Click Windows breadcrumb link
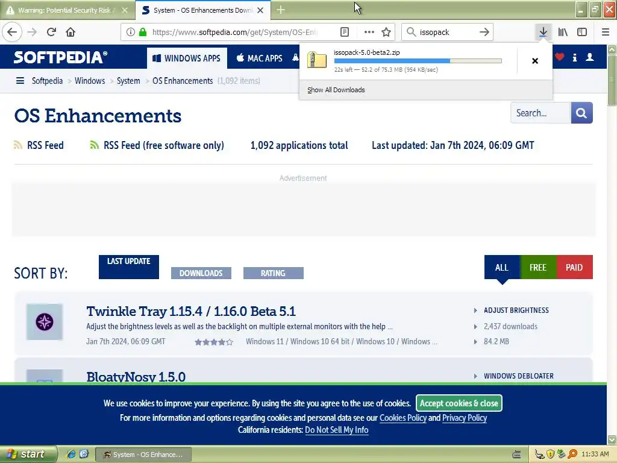617x463 pixels. 90,81
